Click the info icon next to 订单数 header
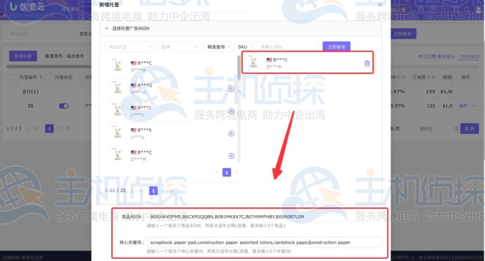 point(429,77)
